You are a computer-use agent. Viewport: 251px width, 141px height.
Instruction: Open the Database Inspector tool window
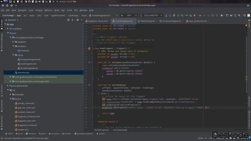(84, 134)
